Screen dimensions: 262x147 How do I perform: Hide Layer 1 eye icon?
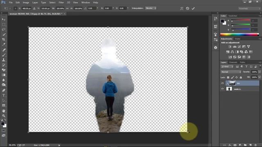[x=222, y=89]
